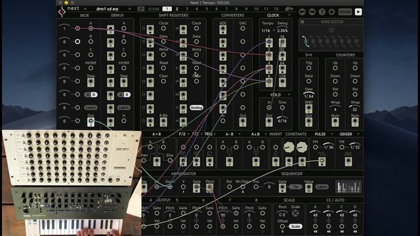420x236 pixels.
Task: Select the highlighted first wire style in Wire Editor
Action: tap(305, 41)
